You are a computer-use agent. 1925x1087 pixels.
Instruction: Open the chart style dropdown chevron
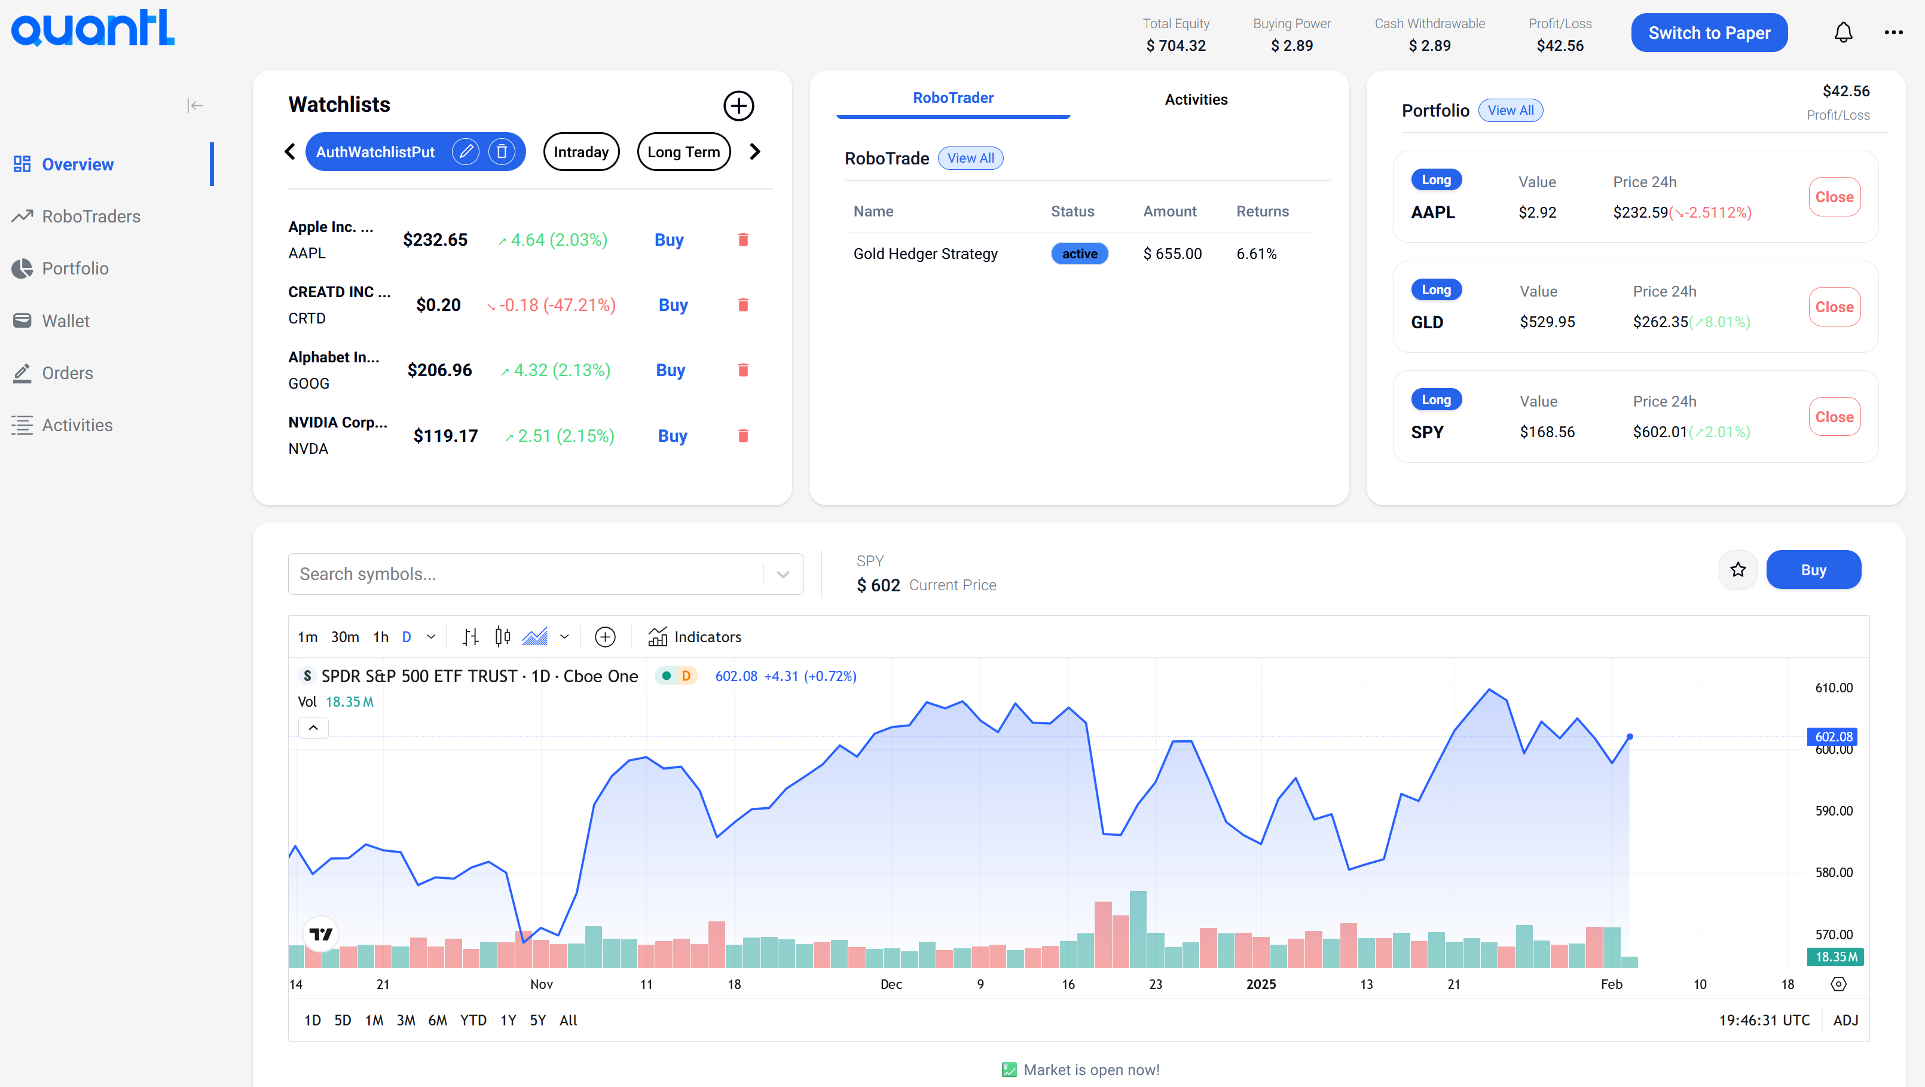tap(564, 637)
